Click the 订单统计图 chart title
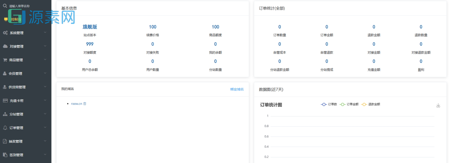450x163 pixels. 271,105
